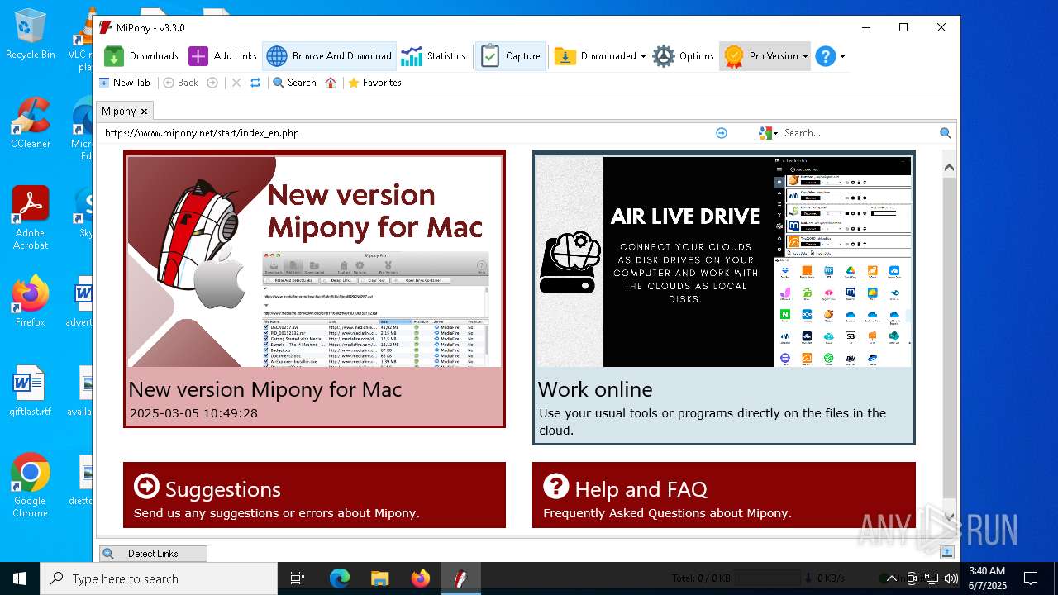Click the Go arrow next to address
The image size is (1058, 595).
722,133
